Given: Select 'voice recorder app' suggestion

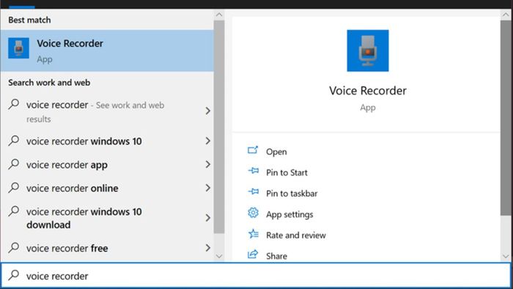Looking at the screenshot, I should 107,164.
